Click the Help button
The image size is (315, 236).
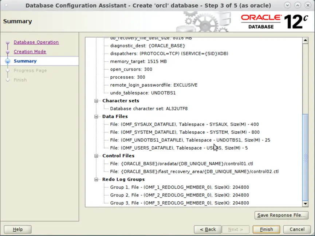[x=18, y=229]
